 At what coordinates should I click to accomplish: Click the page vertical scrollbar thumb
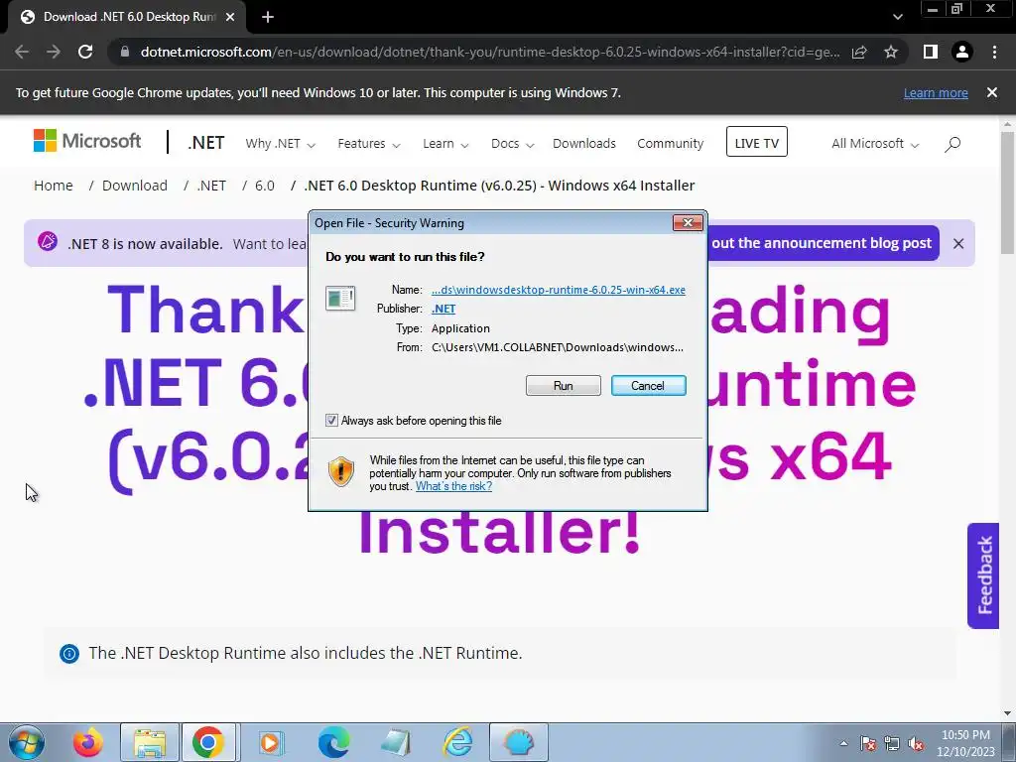click(x=1008, y=192)
